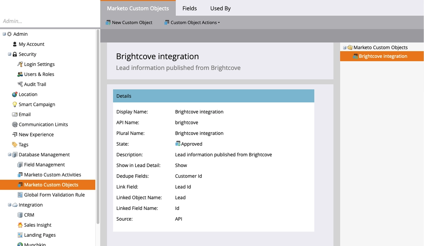
Task: Click the Audit Trail icon
Action: click(x=20, y=84)
